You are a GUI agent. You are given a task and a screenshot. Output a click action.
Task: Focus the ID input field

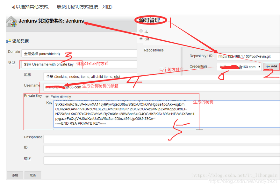(x=162, y=149)
